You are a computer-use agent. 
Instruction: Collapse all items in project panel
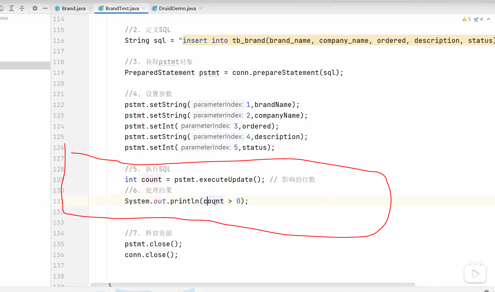coord(22,8)
